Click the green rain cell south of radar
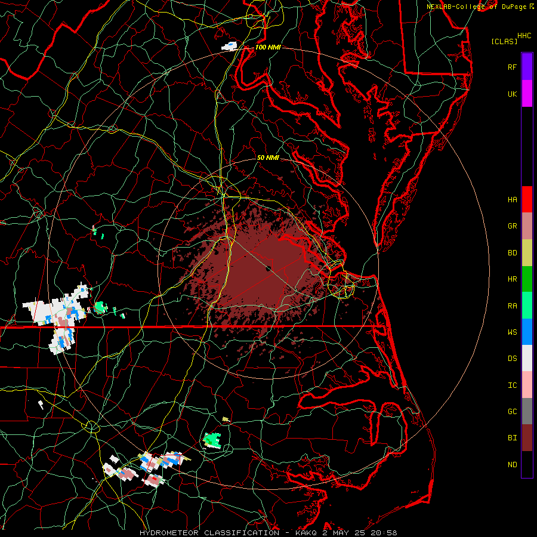The width and height of the screenshot is (537, 537). [x=212, y=440]
